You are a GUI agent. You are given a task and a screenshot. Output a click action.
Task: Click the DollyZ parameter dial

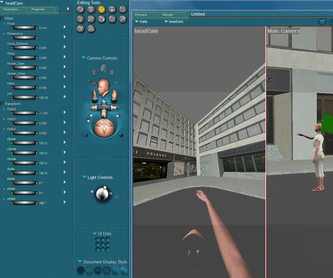24,113
